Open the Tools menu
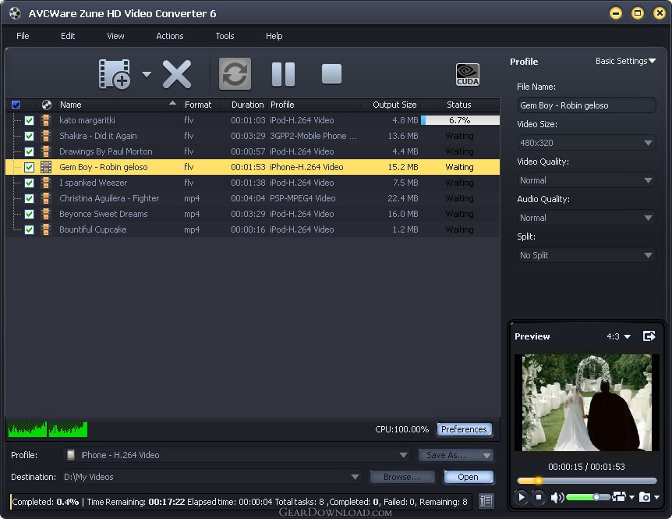672x519 pixels. click(x=225, y=36)
